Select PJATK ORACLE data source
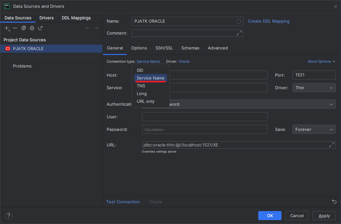 (51, 48)
